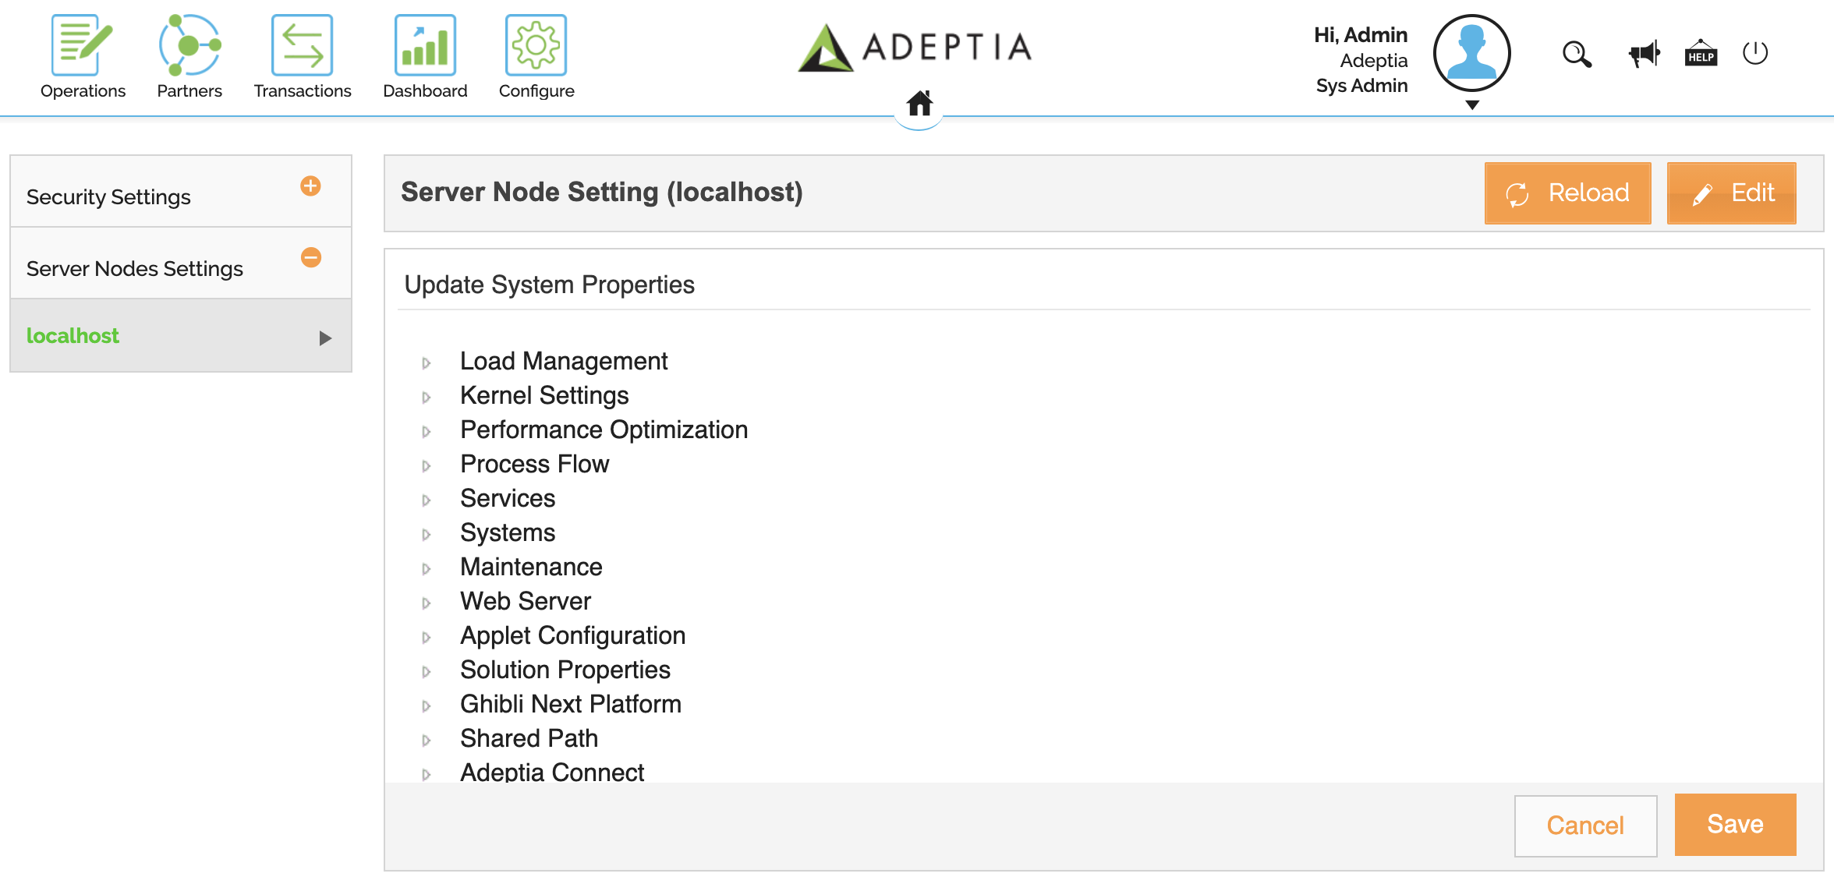Select localhost in the server nodes list
1834x884 pixels.
[73, 336]
